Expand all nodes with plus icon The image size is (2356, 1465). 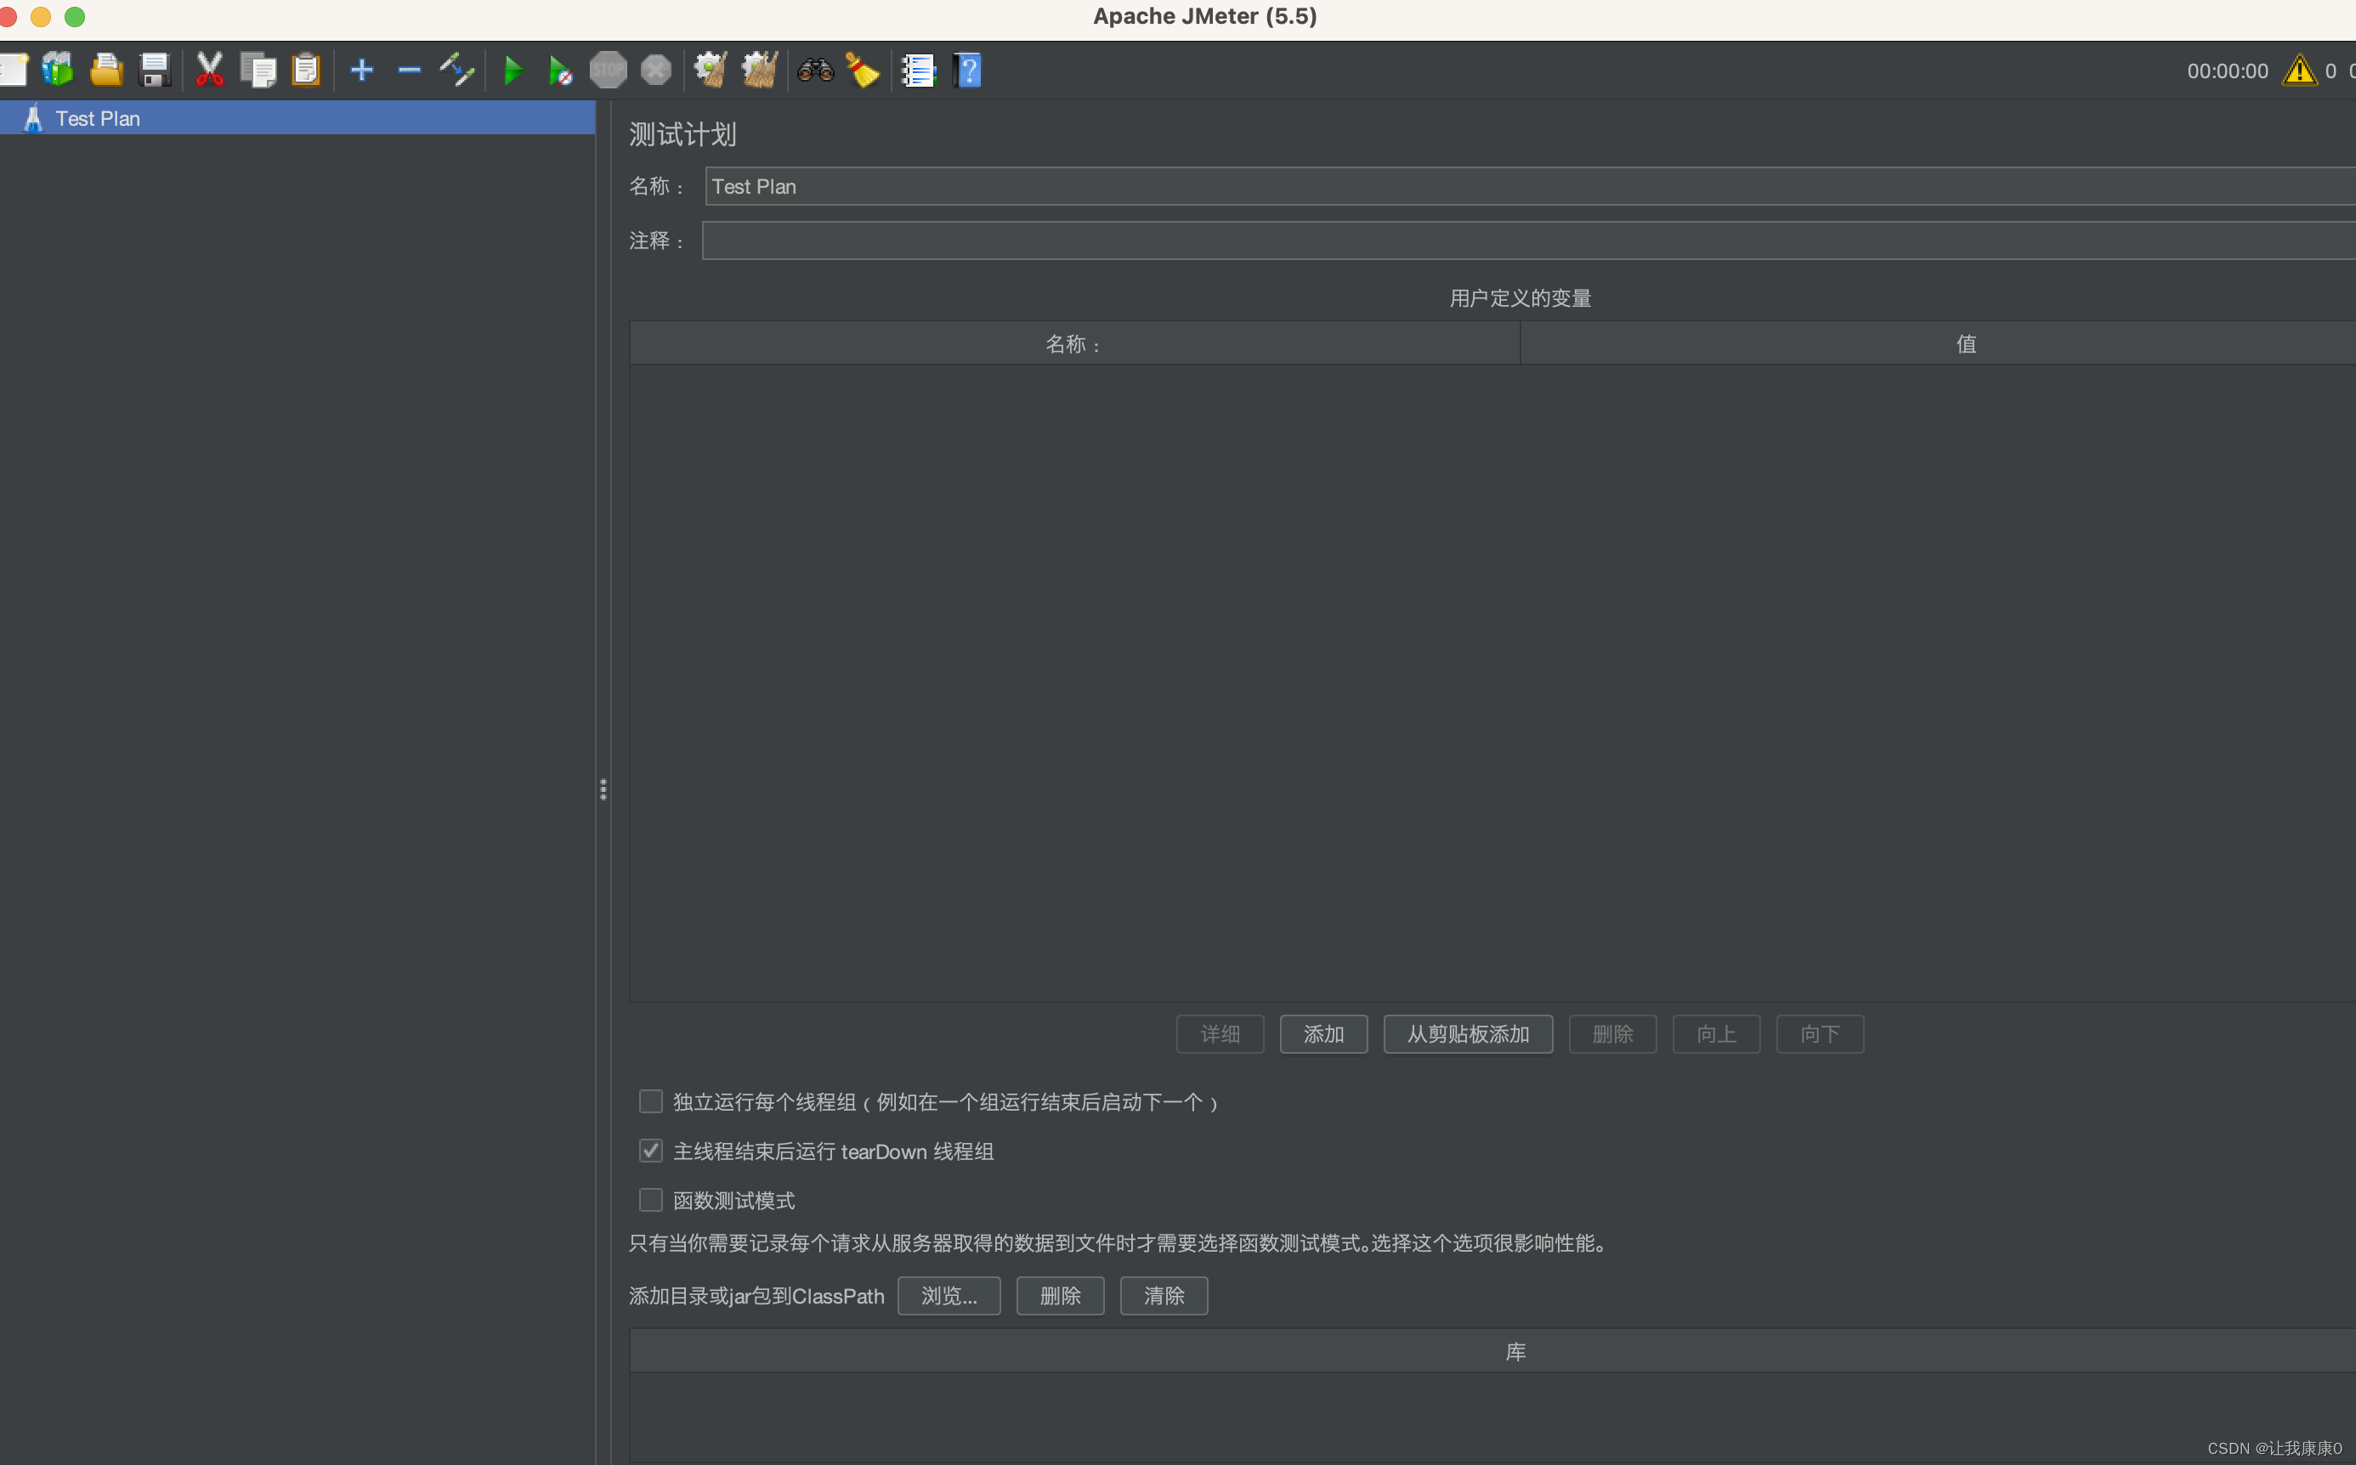[x=361, y=70]
